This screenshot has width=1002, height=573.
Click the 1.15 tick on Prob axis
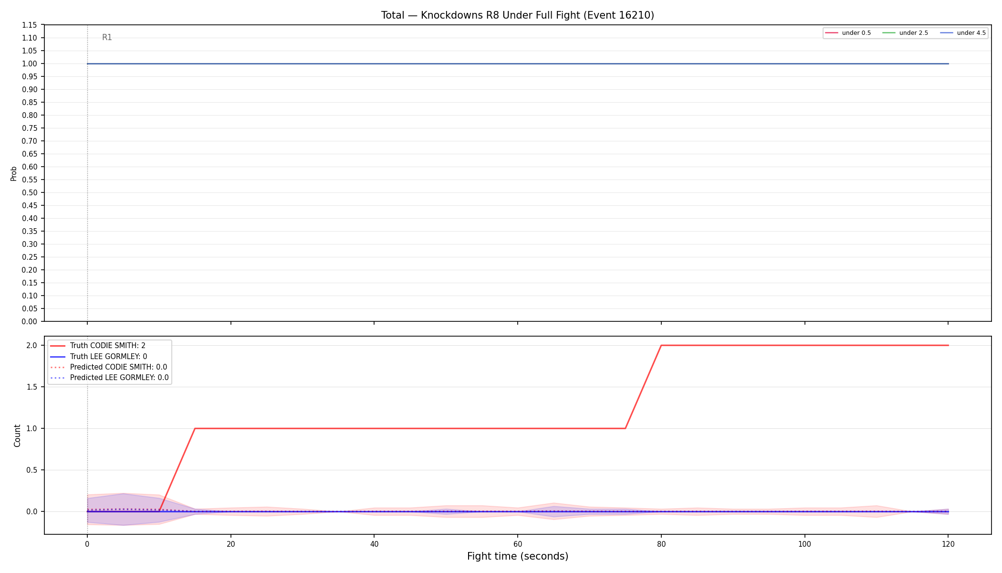30,25
